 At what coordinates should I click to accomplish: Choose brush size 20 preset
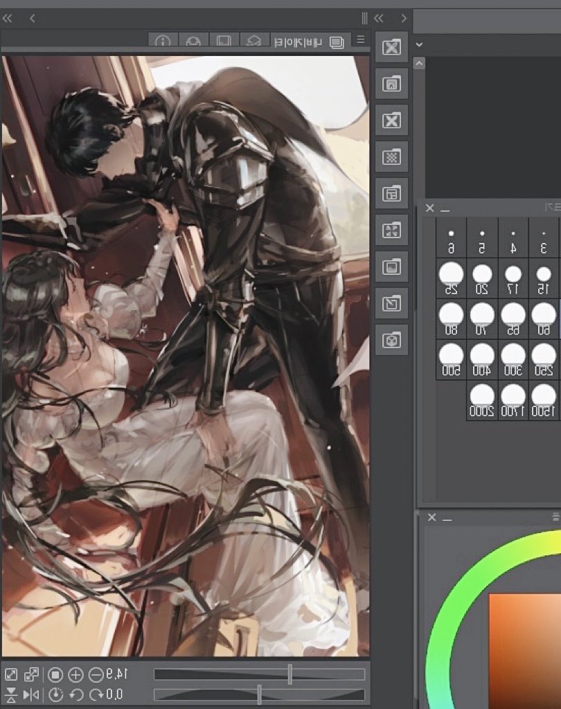tap(482, 278)
